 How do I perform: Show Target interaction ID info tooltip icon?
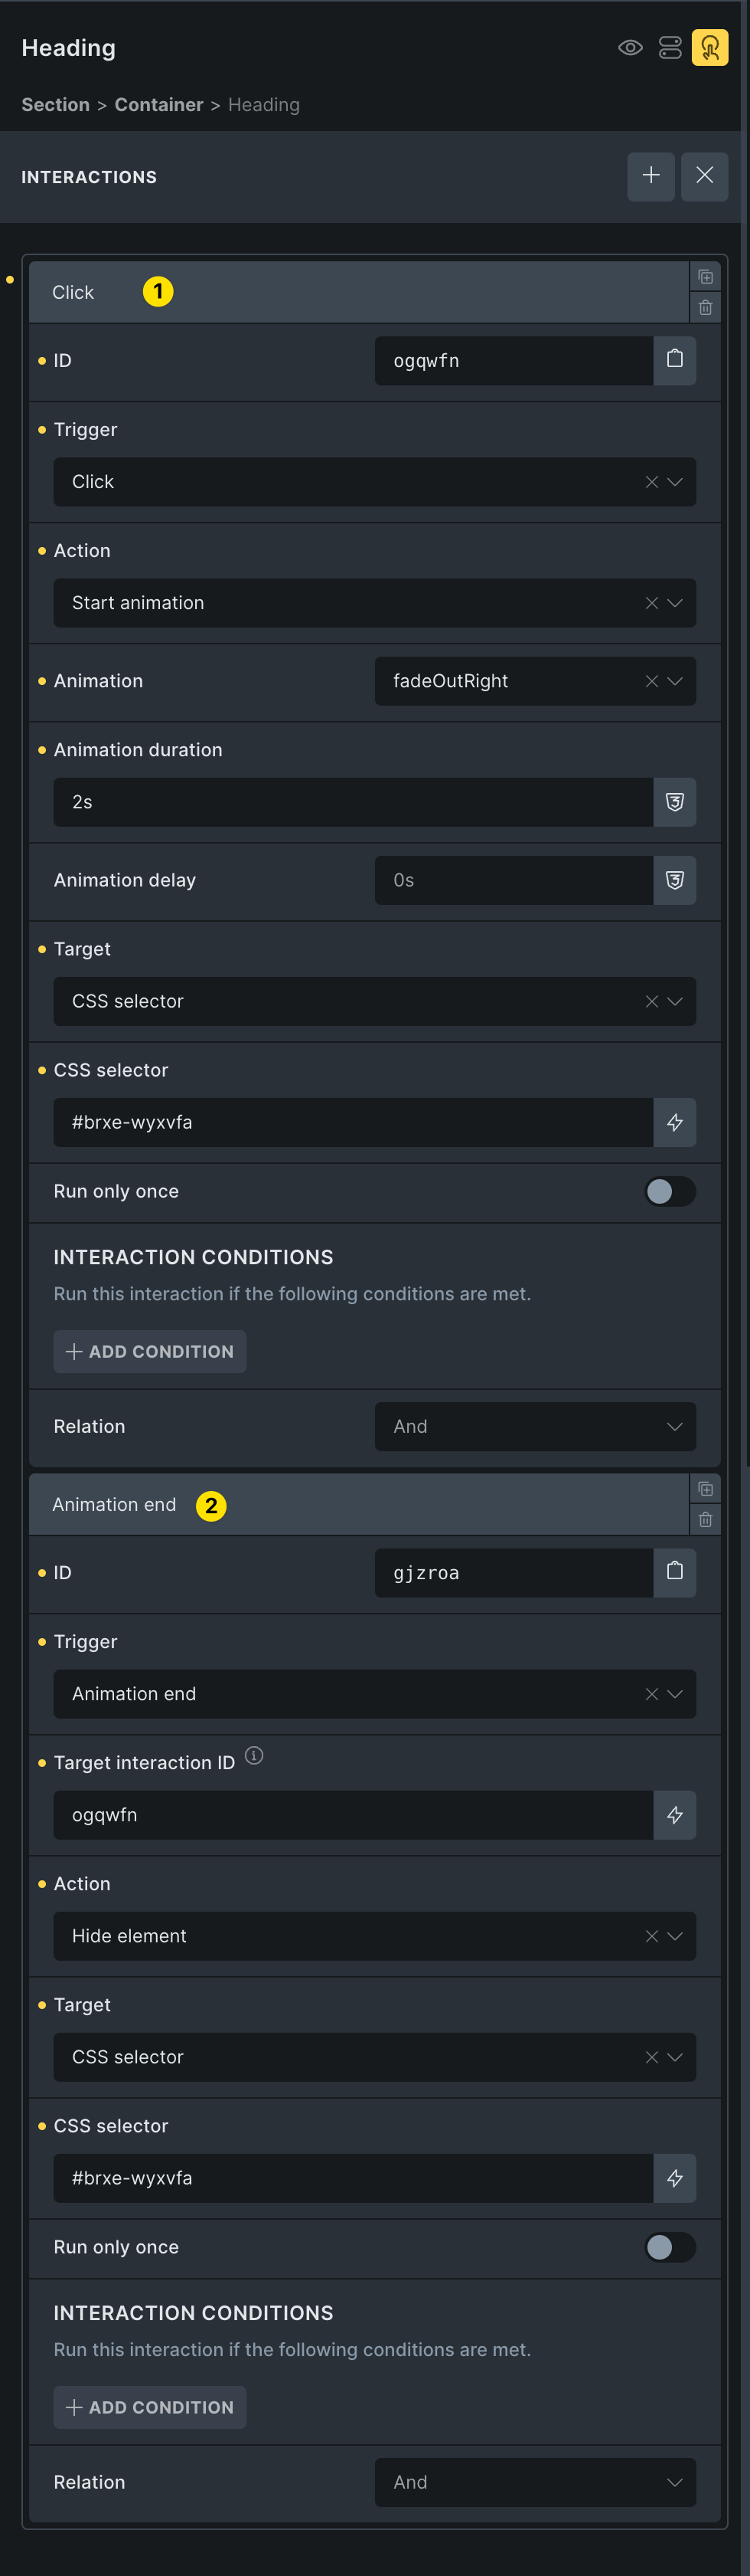[x=255, y=1755]
